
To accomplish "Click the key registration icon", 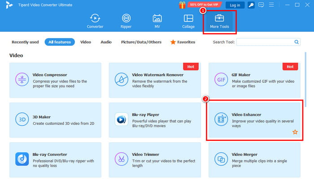I will (252, 5).
